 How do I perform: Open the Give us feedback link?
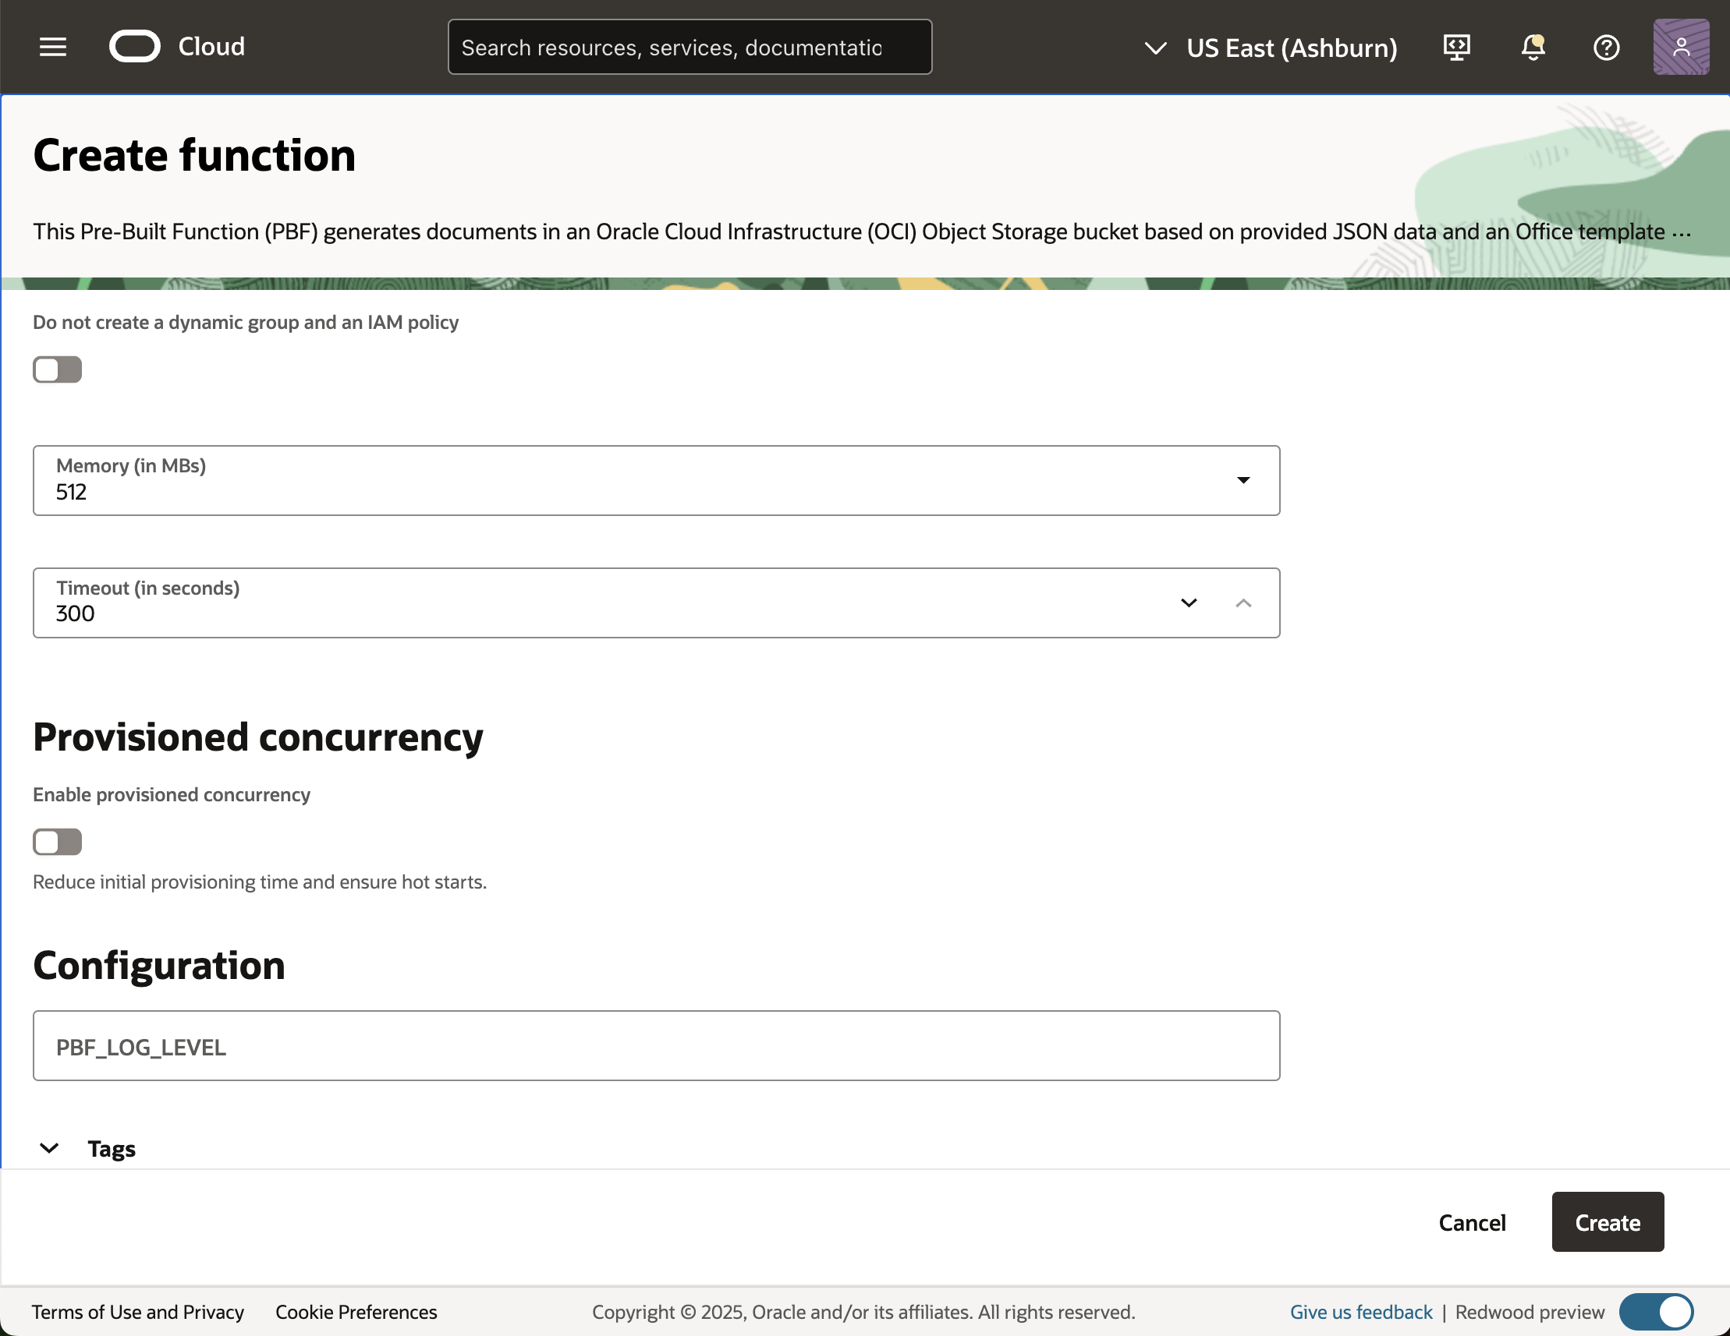1361,1312
